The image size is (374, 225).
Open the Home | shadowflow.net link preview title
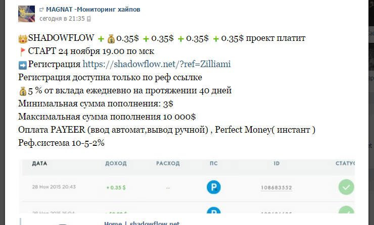click(x=142, y=223)
